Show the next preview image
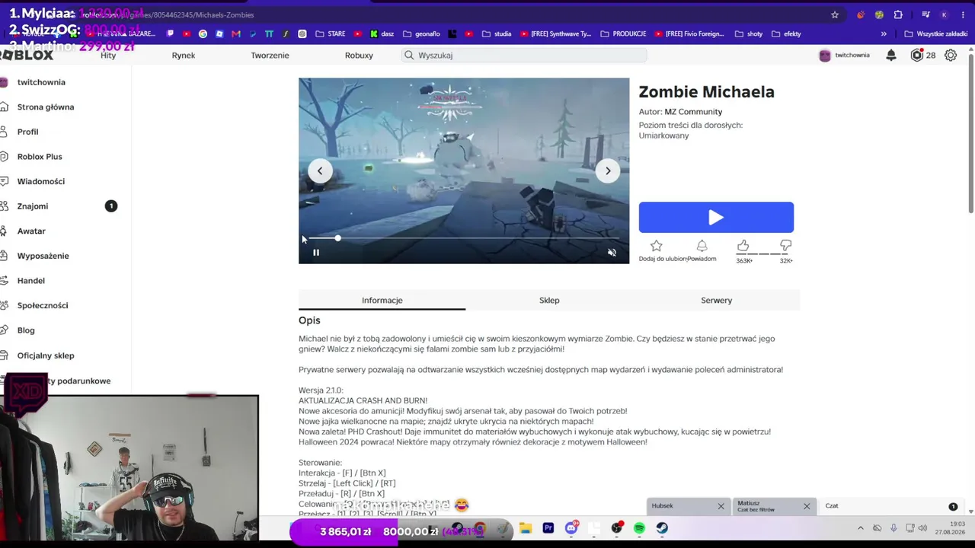Screen dimensions: 975x548 pyautogui.click(x=608, y=170)
